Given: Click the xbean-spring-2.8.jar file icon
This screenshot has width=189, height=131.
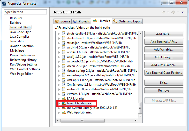Looking at the screenshot, I should [x=64, y=71].
